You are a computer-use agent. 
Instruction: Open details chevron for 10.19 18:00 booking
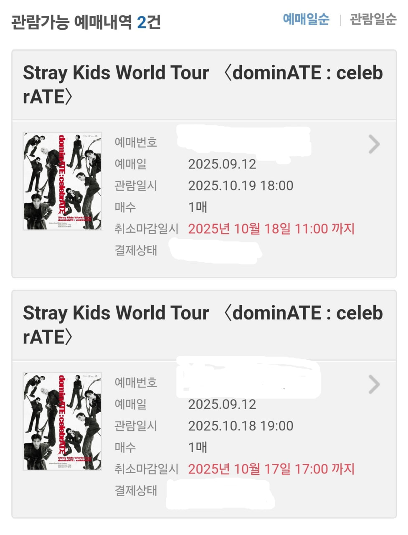tap(374, 145)
